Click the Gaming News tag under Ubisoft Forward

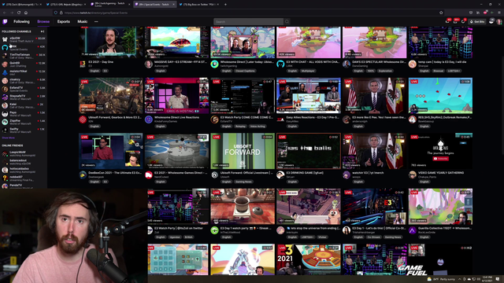click(x=243, y=182)
